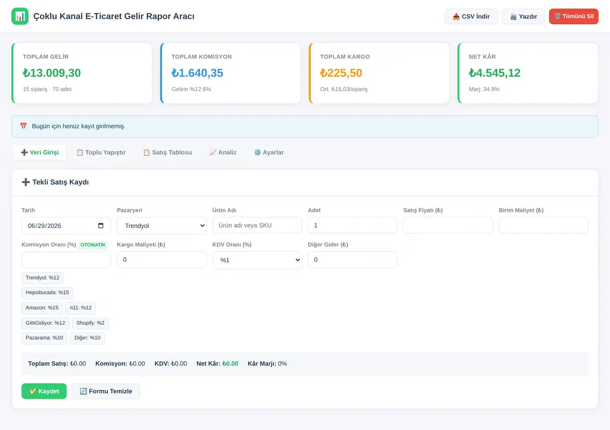Pick the Trendyol: %12 commission chip
The height and width of the screenshot is (430, 610).
pyautogui.click(x=43, y=278)
